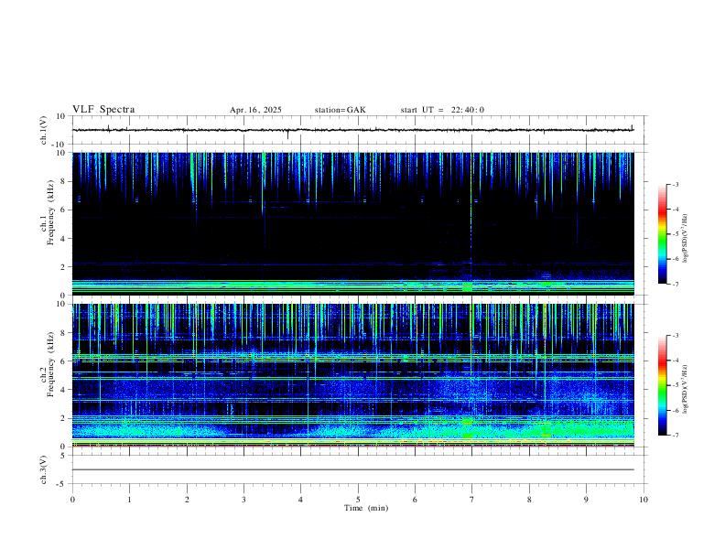This screenshot has width=725, height=560.
Task: Click the time axis tick label "5"
Action: point(358,500)
